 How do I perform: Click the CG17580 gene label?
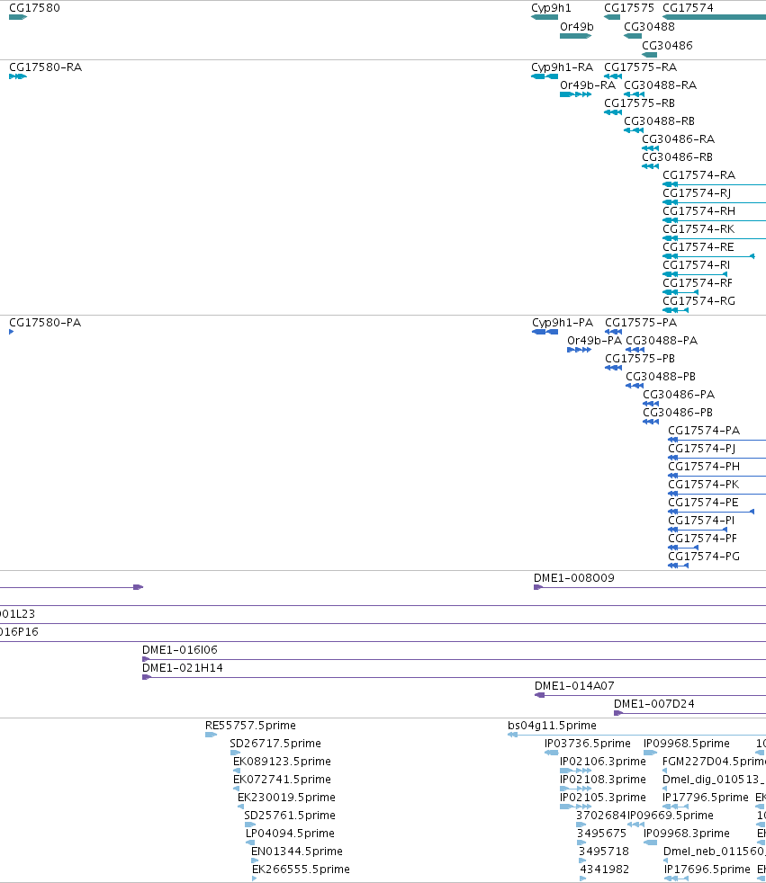(x=34, y=8)
